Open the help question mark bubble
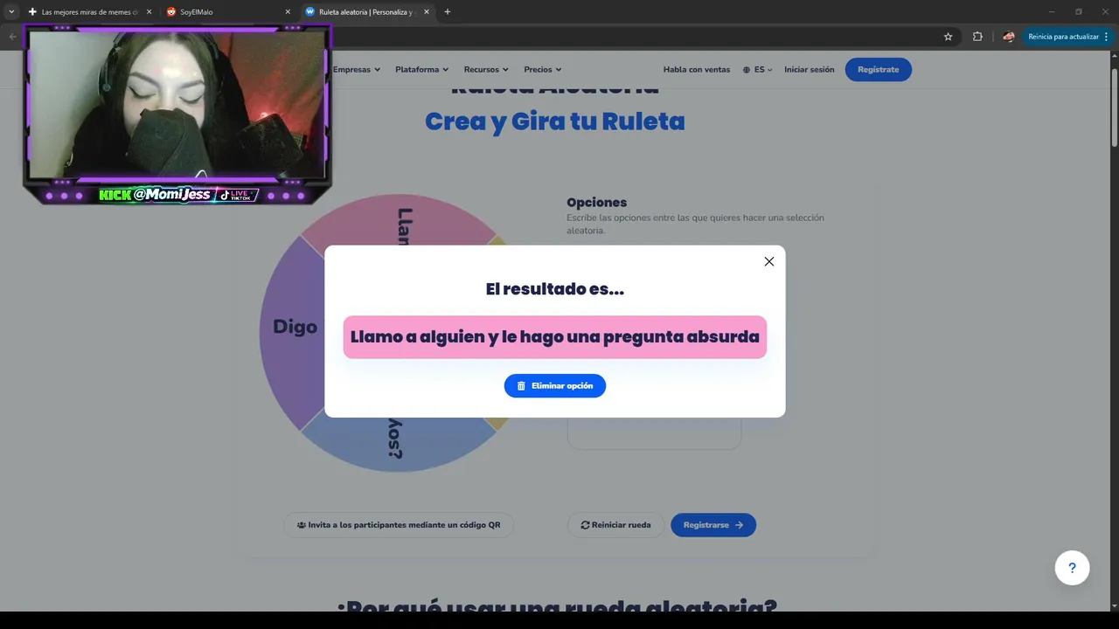Screen dimensions: 1119x629 click(1072, 568)
